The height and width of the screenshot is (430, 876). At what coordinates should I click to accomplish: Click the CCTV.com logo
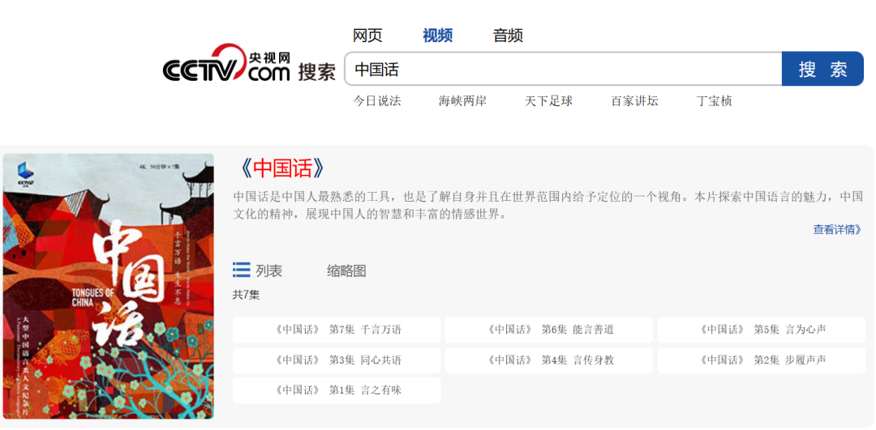(226, 65)
